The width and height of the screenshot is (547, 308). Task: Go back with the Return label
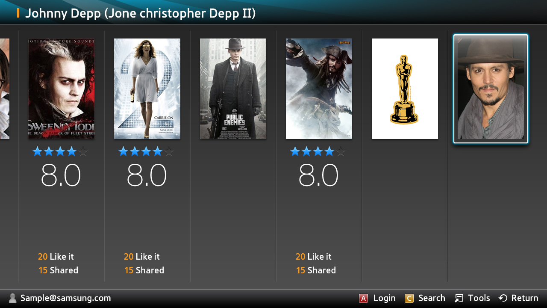click(525, 298)
